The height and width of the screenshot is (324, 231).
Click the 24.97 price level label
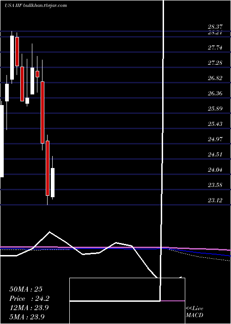click(215, 139)
